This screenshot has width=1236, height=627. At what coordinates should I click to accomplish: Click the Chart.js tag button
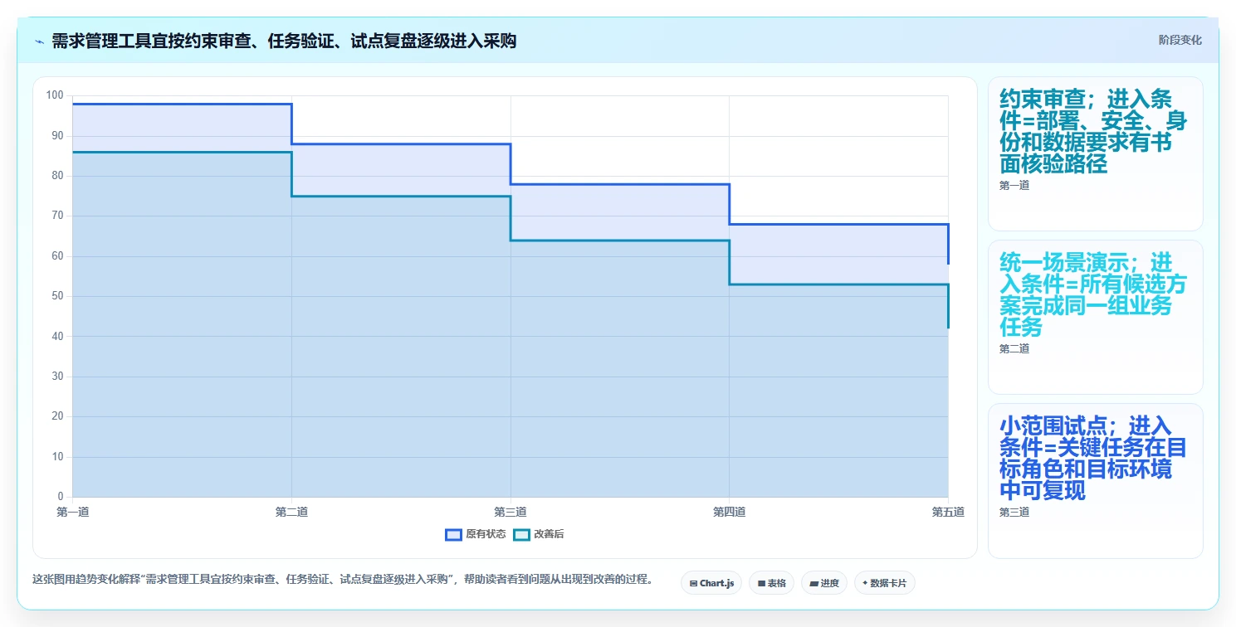click(711, 583)
